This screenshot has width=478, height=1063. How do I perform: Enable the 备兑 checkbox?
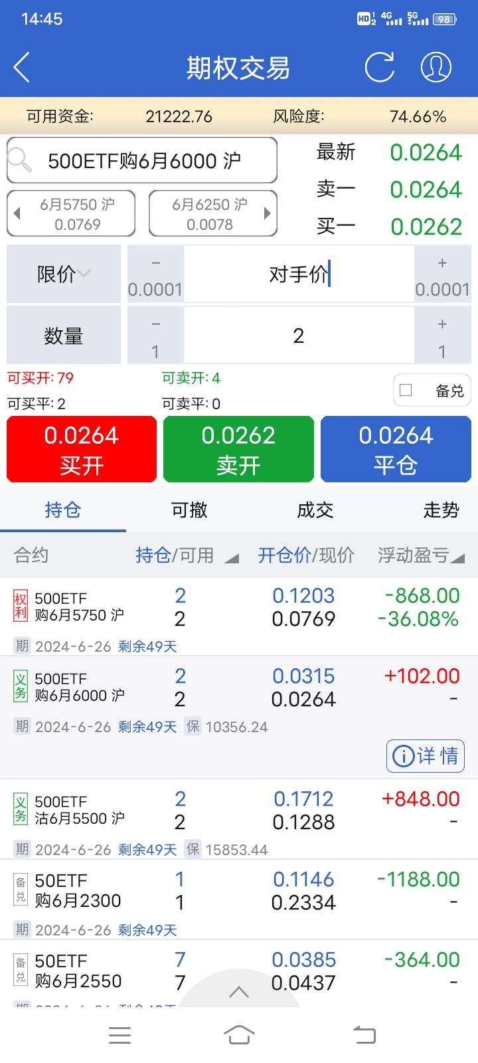point(406,391)
